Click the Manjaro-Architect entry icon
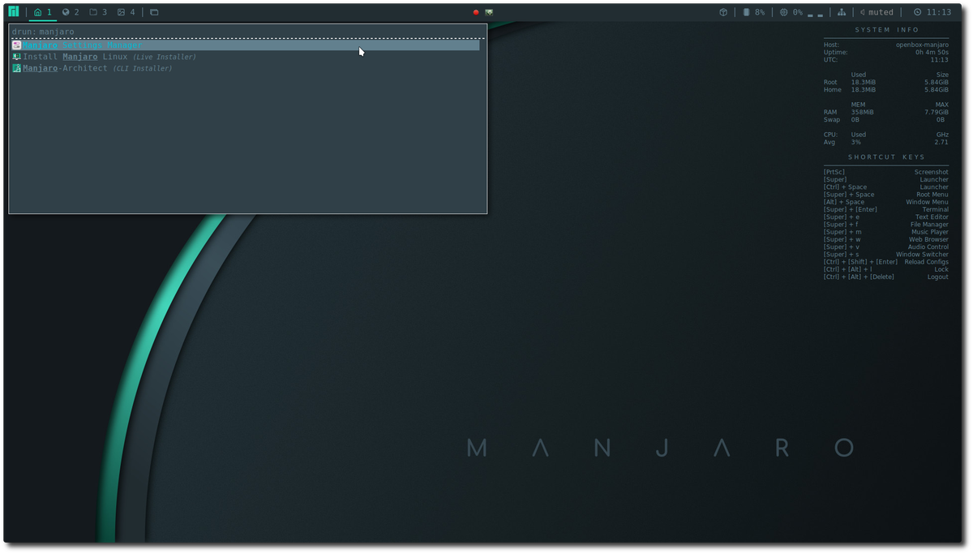The image size is (973, 554). [16, 68]
